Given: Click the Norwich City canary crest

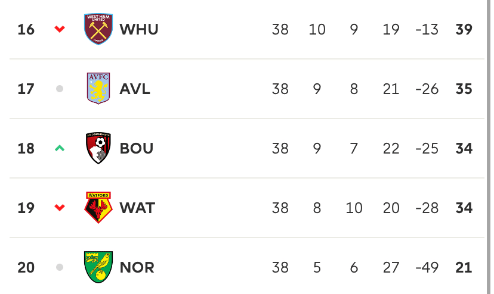Looking at the screenshot, I should click(98, 267).
